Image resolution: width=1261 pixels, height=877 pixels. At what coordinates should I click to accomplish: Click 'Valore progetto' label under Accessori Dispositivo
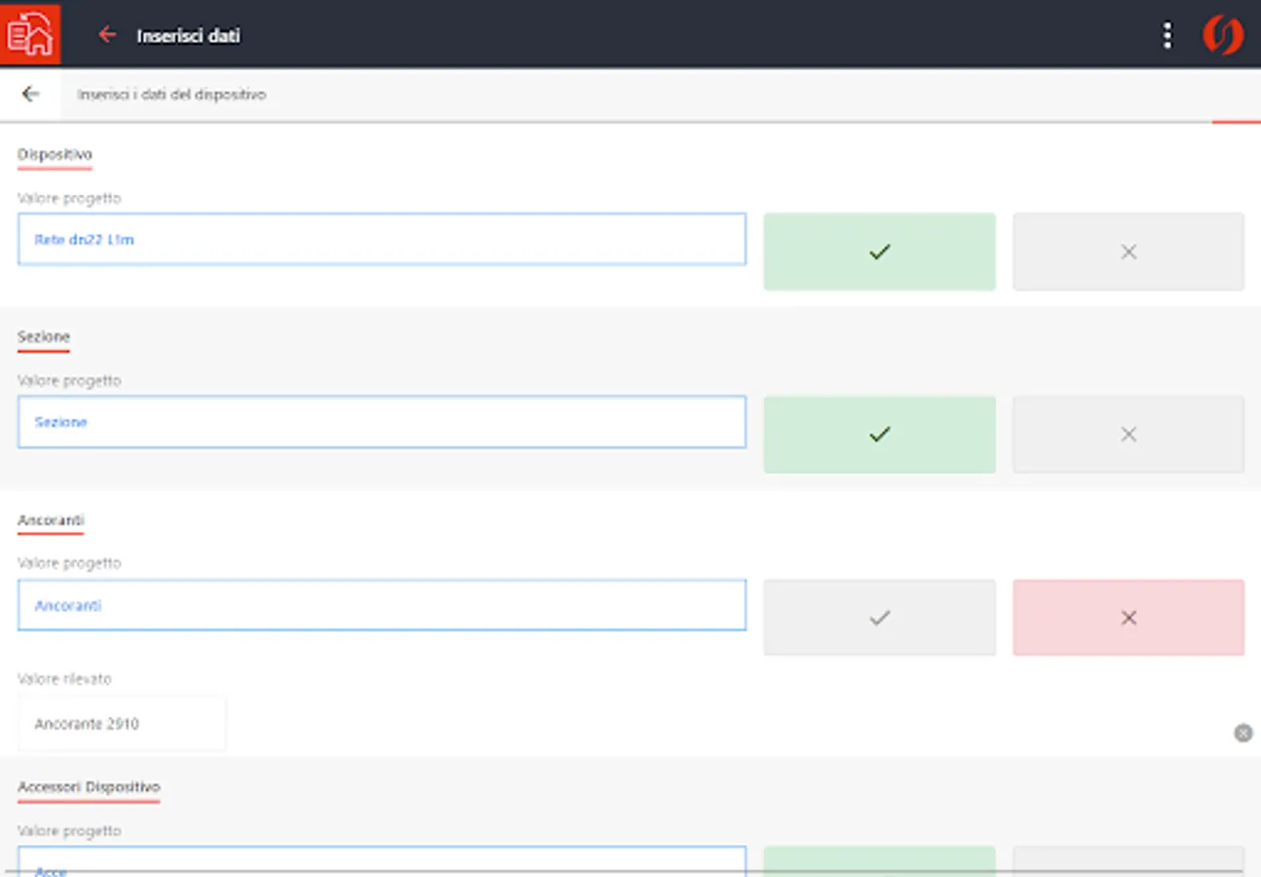[x=69, y=830]
